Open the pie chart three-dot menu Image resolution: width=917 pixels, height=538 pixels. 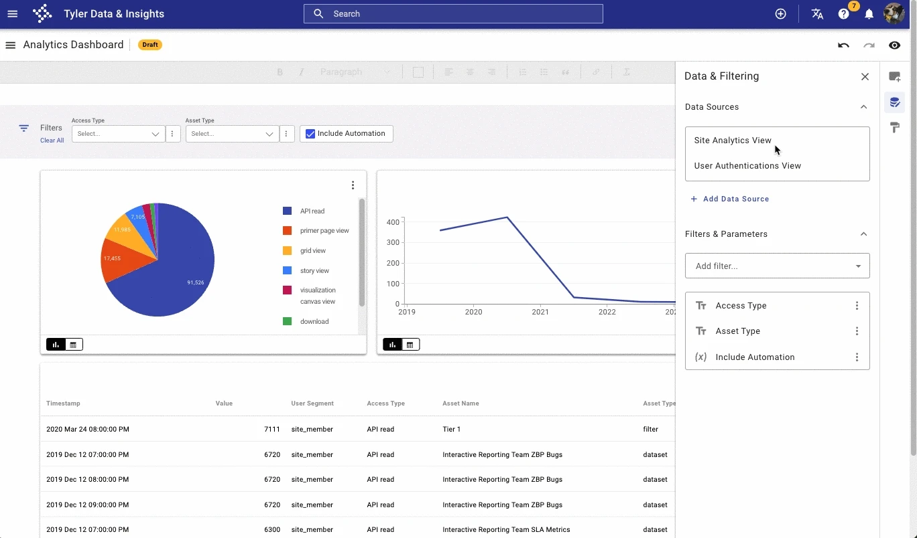click(x=353, y=185)
